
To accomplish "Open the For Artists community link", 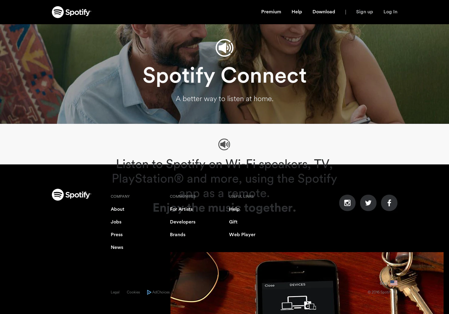I will [181, 209].
